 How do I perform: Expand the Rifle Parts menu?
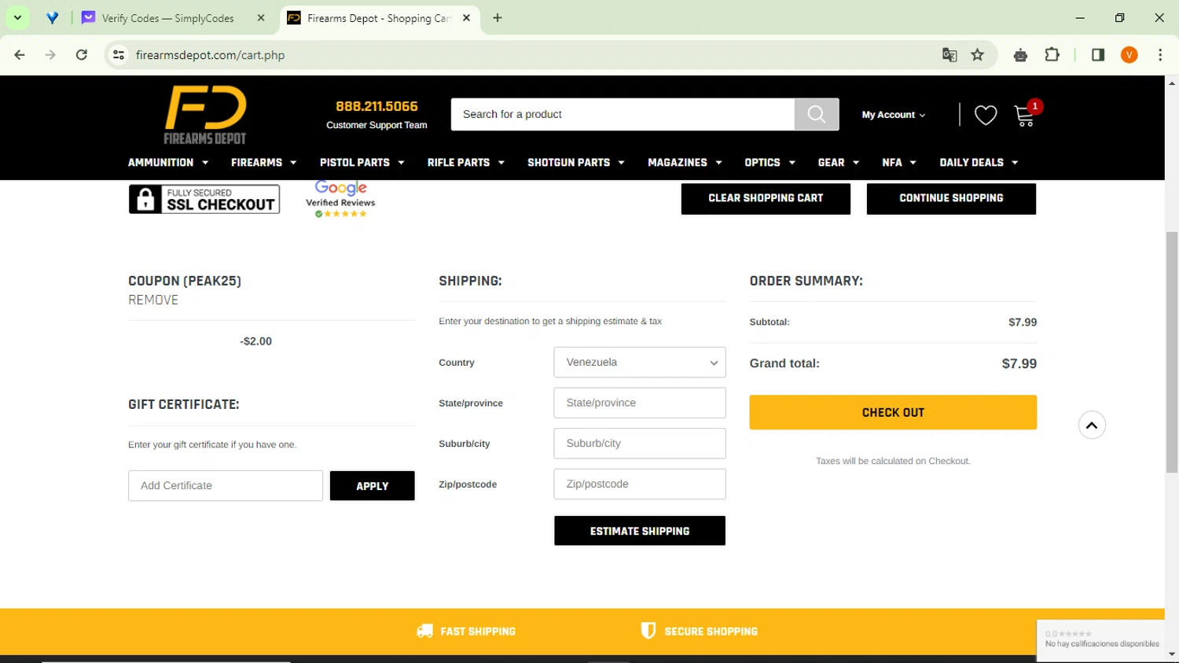tap(465, 163)
